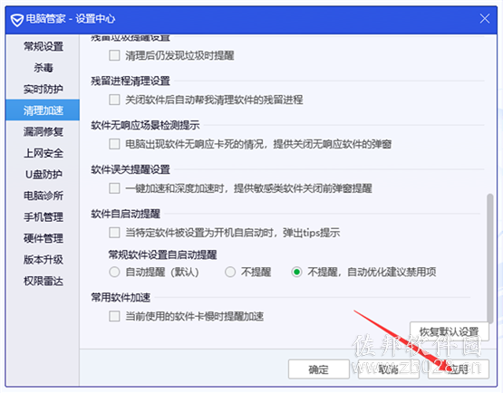
Task: Check 关闭软件后自动帮我清理软件的残留进程
Action: click(x=114, y=100)
